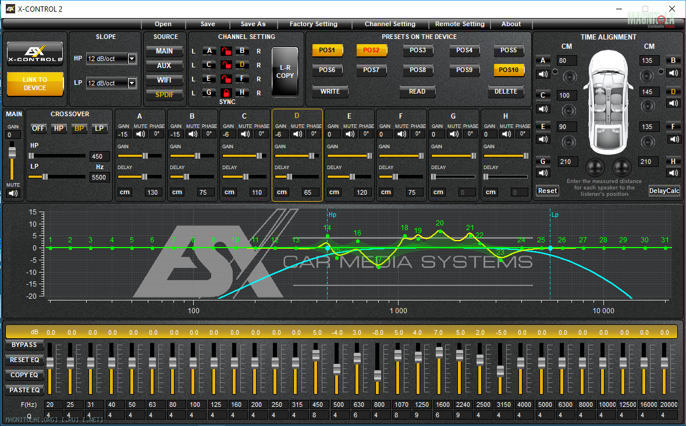
Task: Select WIFI as source
Action: (165, 80)
